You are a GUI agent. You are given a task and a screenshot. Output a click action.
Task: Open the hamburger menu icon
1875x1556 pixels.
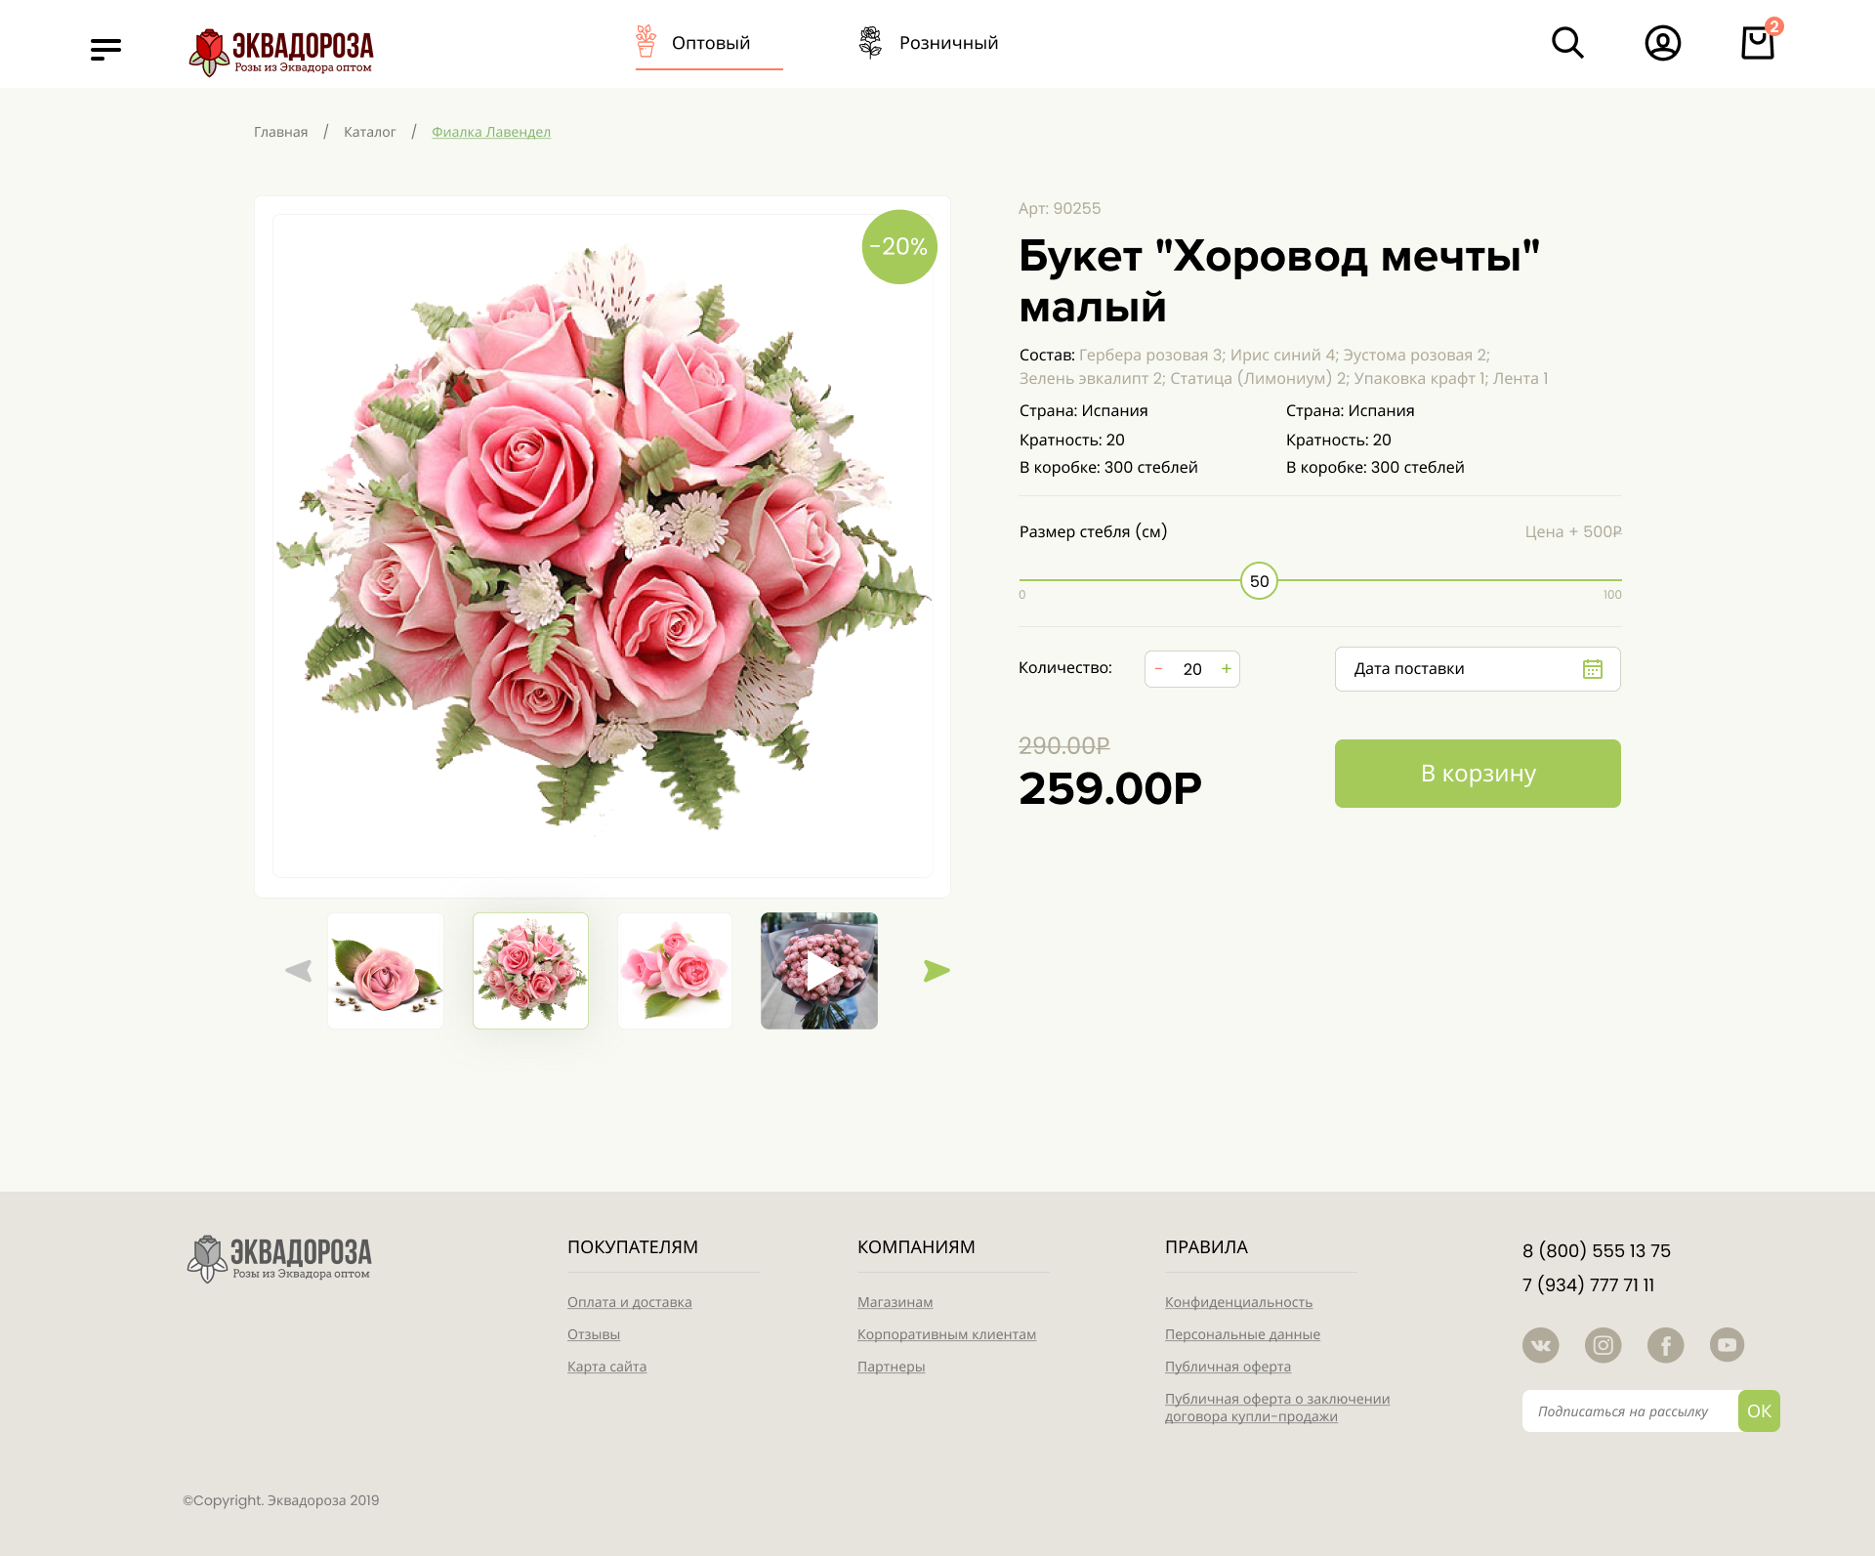[x=105, y=50]
